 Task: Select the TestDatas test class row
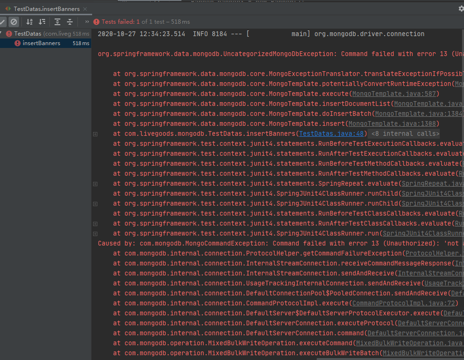pyautogui.click(x=46, y=34)
